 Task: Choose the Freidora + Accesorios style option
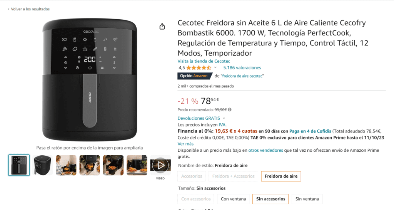(234, 176)
